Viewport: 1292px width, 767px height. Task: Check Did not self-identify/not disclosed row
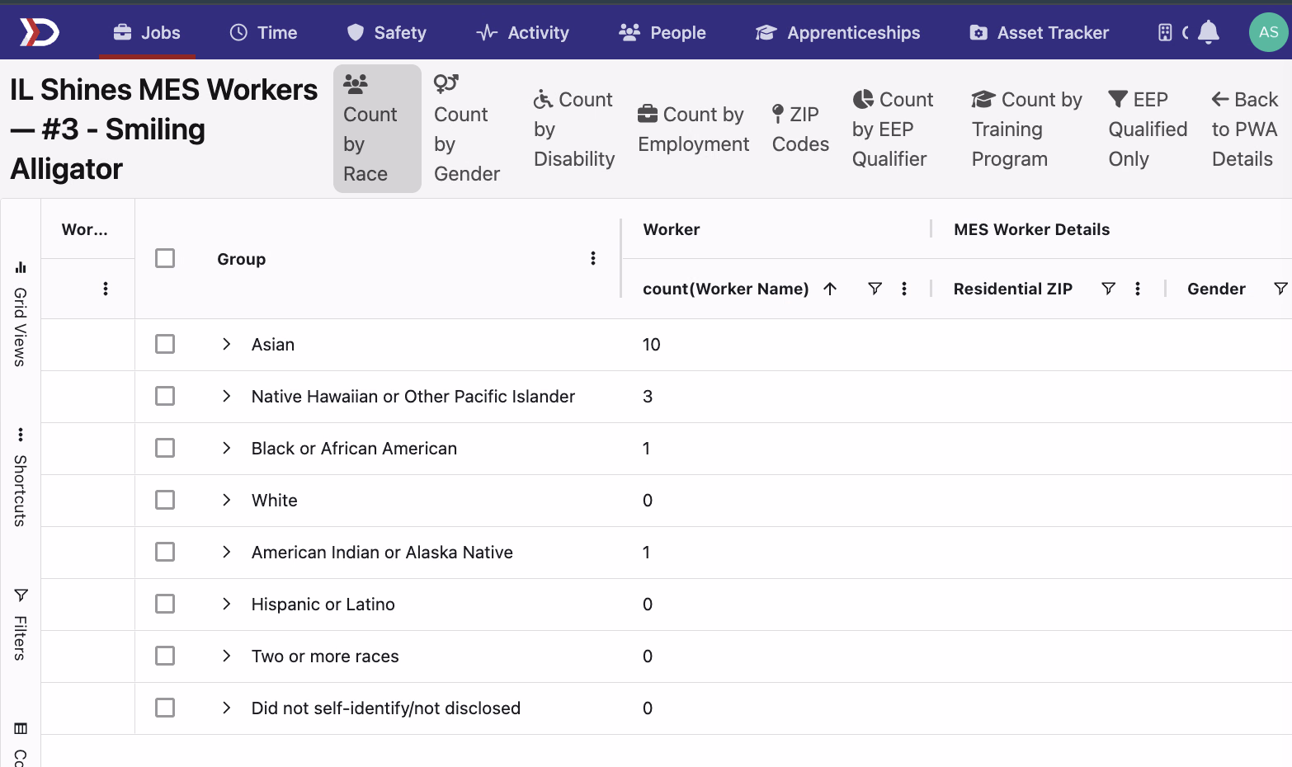(x=165, y=708)
